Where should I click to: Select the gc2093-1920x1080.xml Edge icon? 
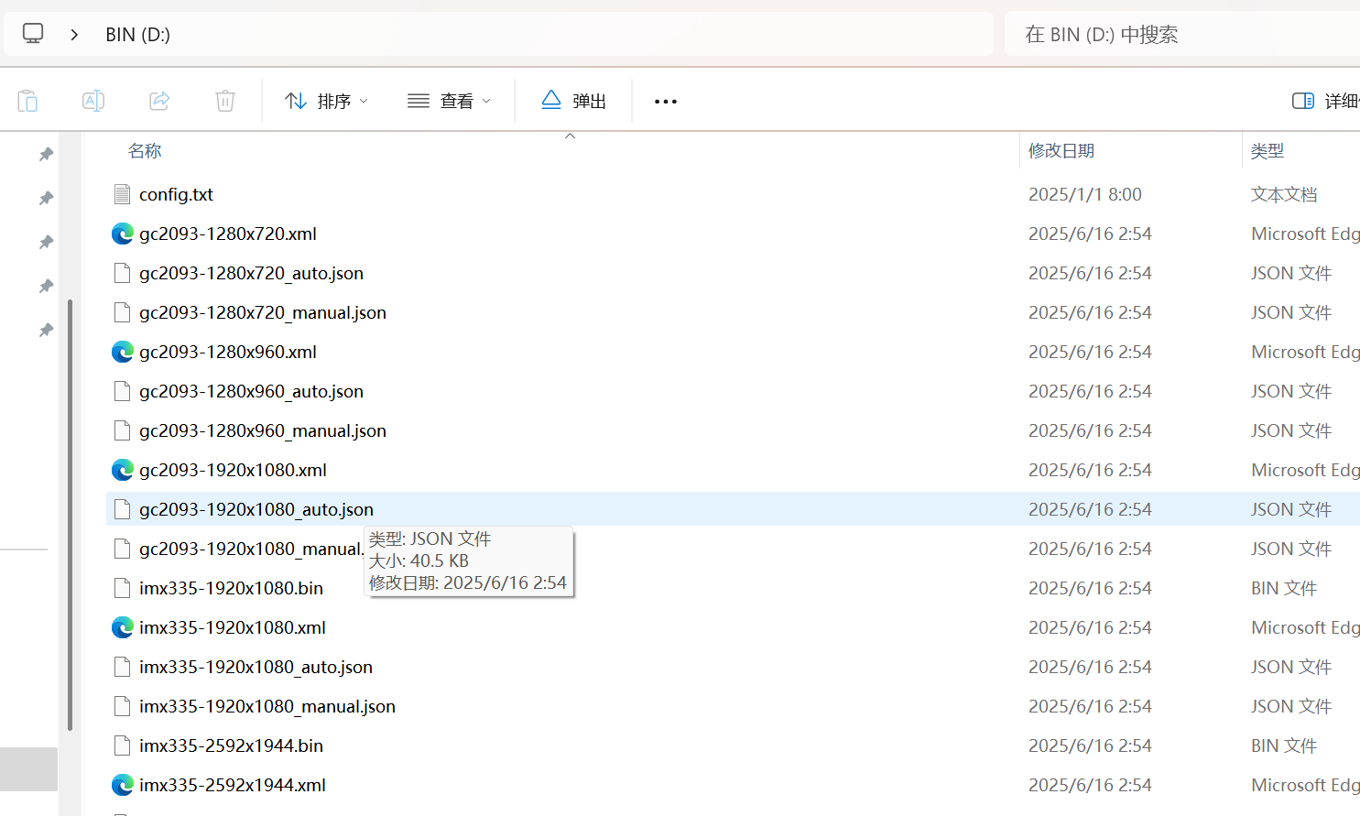tap(123, 470)
